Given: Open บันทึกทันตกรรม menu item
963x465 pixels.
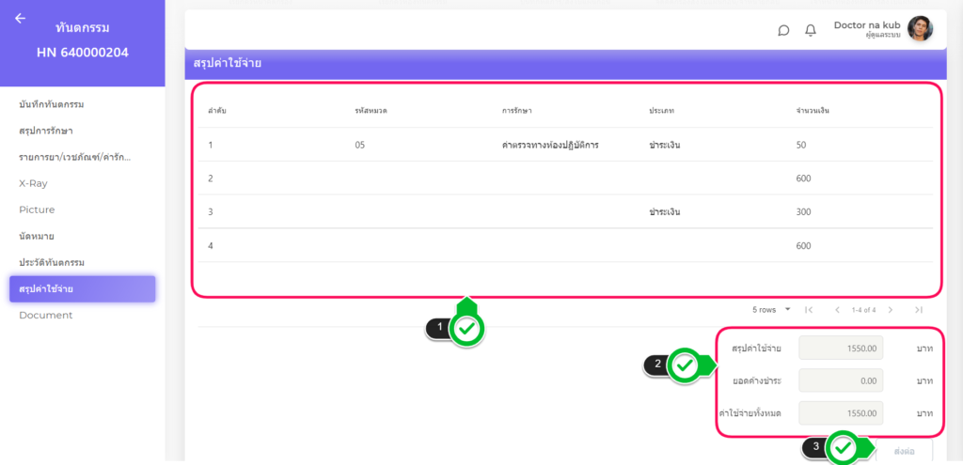Looking at the screenshot, I should [x=58, y=104].
